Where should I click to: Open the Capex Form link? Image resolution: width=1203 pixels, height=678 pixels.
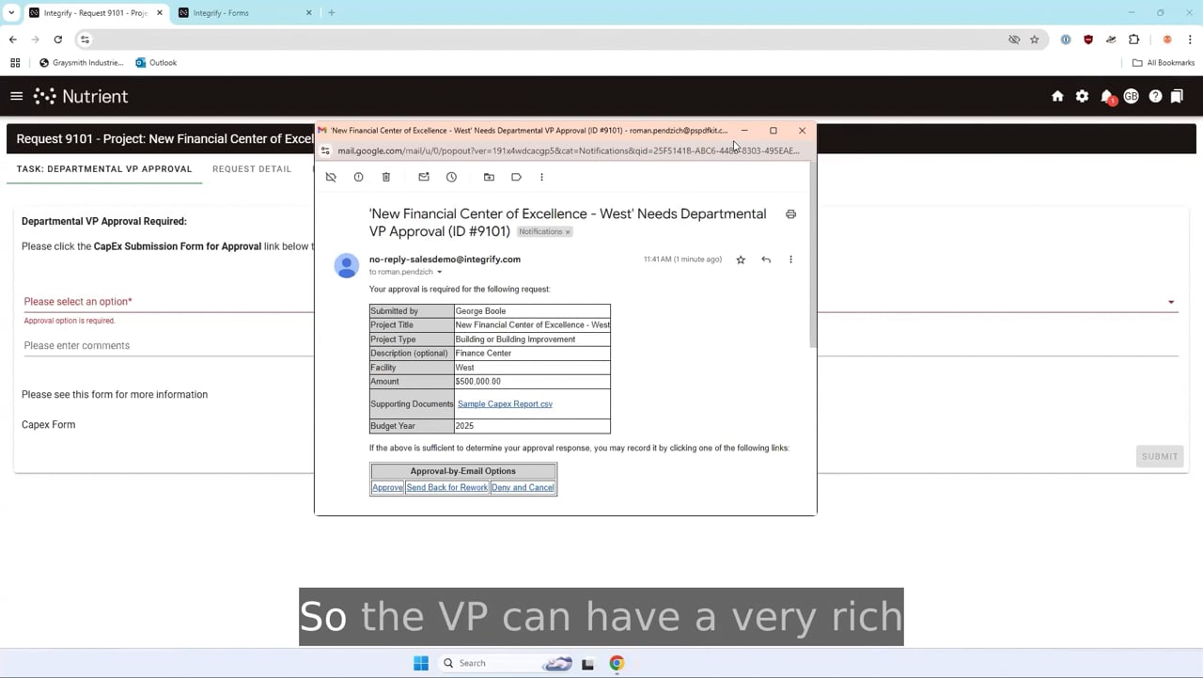[49, 425]
